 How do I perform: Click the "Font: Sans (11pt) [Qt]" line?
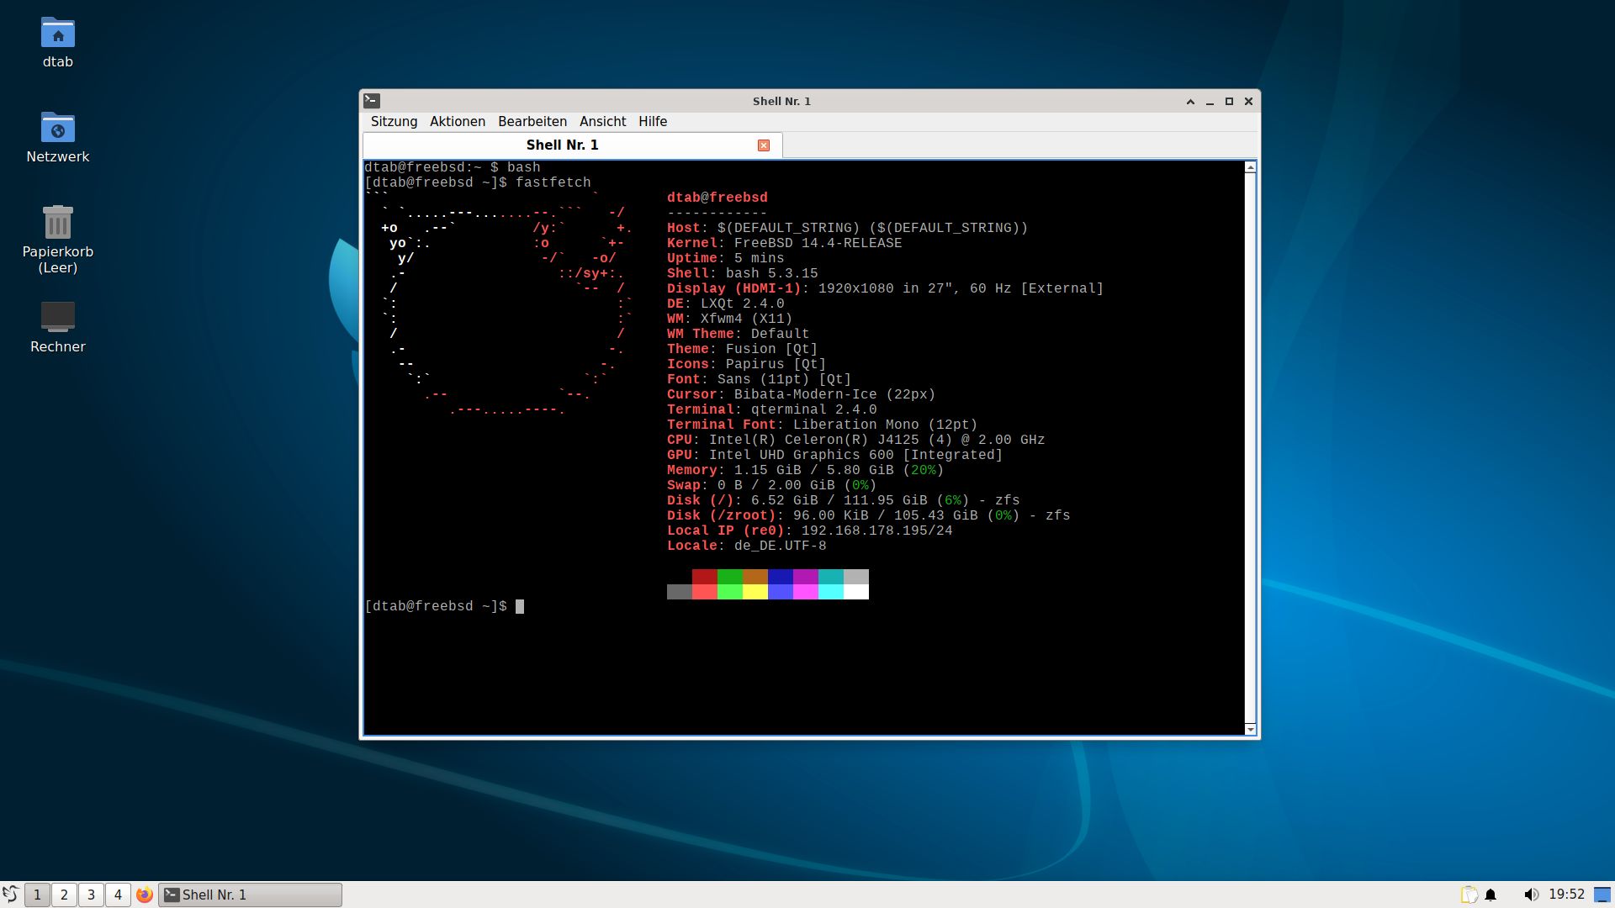click(760, 379)
